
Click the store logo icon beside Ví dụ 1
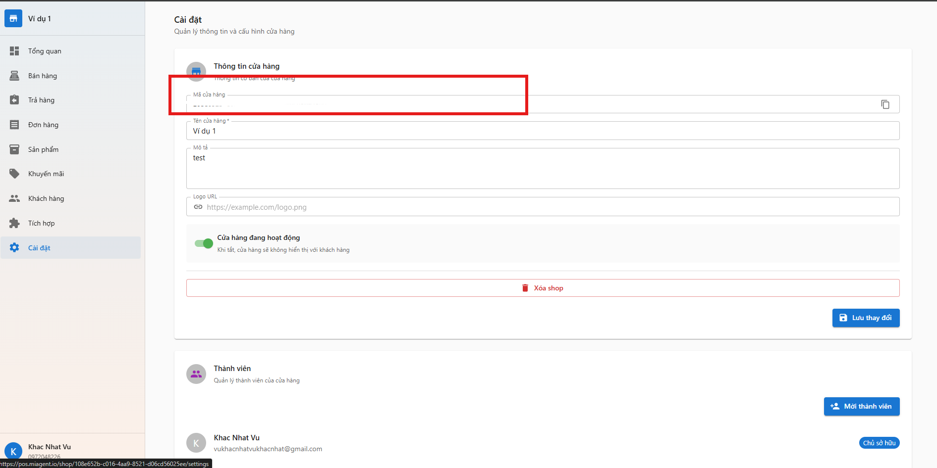tap(13, 19)
